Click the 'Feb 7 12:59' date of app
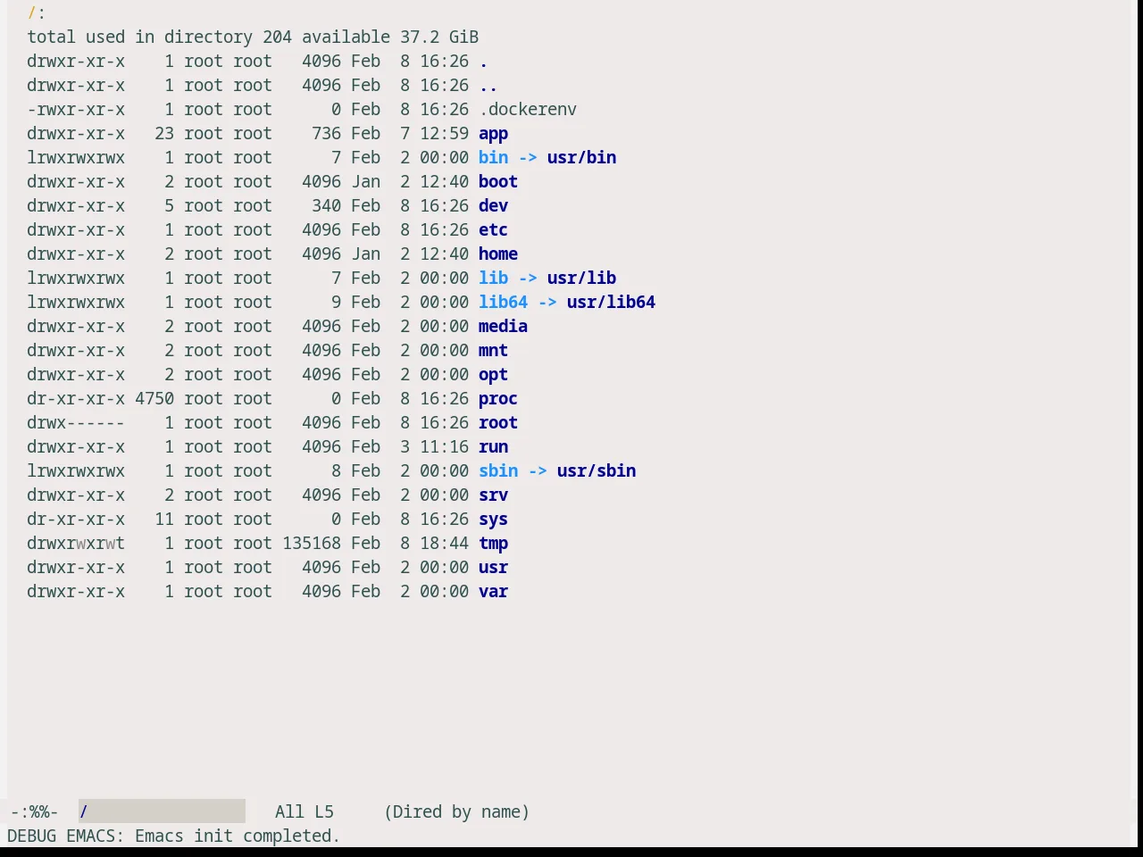This screenshot has width=1143, height=857. [x=410, y=134]
